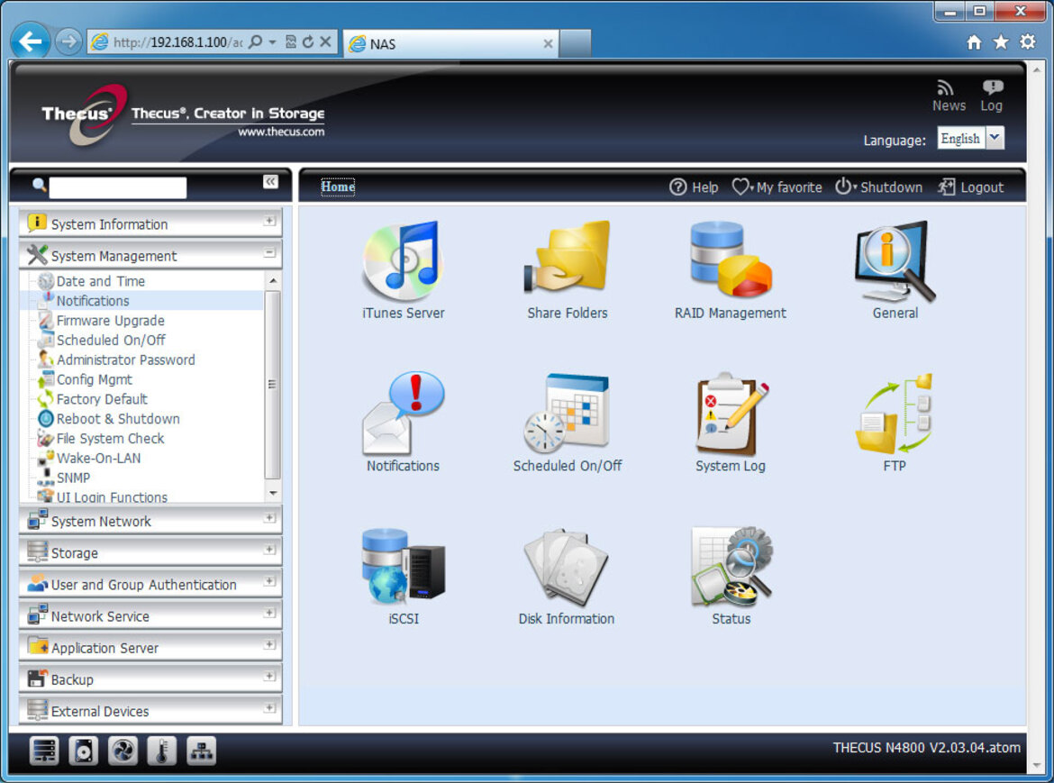Open the Shutdown menu
The image size is (1054, 783).
tap(878, 187)
